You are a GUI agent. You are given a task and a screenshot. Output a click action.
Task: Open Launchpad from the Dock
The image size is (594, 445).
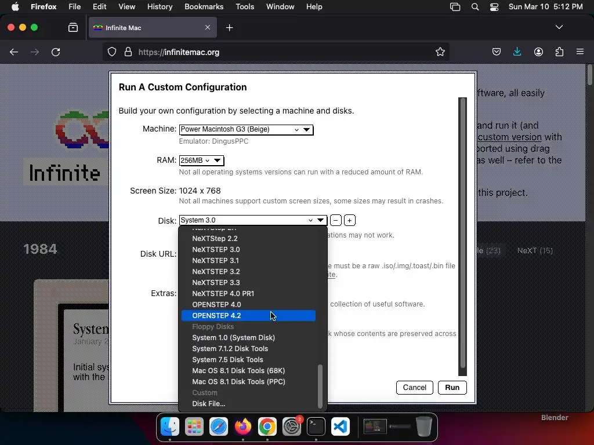point(194,426)
